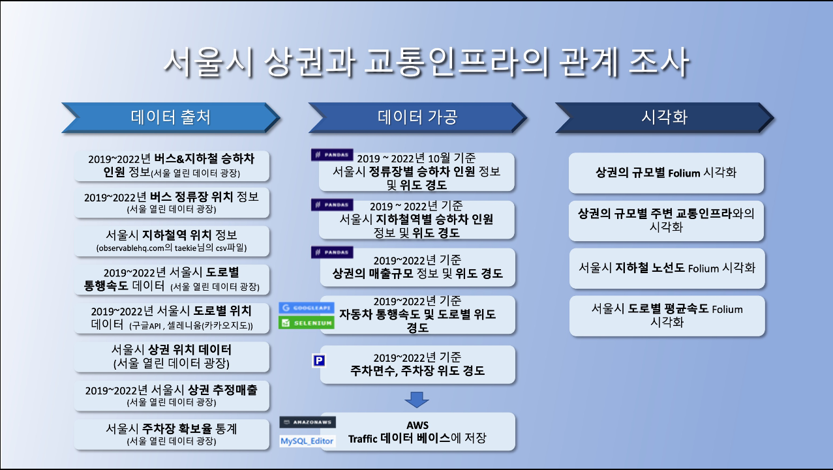The height and width of the screenshot is (470, 833).
Task: Select the 도로별 평균속도 Folium 시각화 box
Action: pos(666,316)
